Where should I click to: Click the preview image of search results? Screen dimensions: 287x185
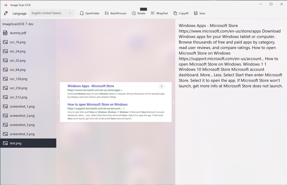[x=116, y=102]
